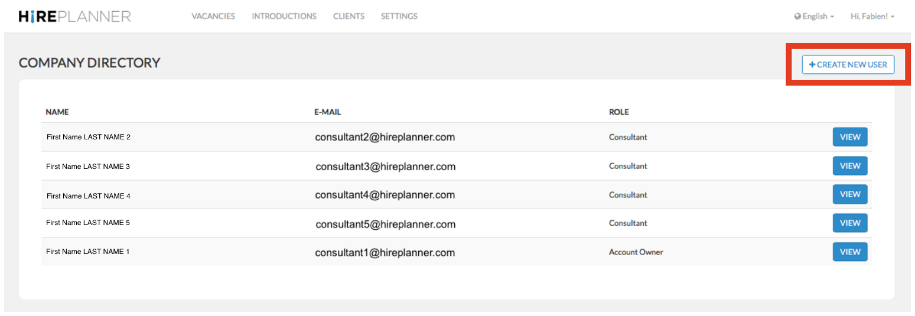This screenshot has width=915, height=316.
Task: Click the First Name LAST NAME 2 row
Action: pos(89,137)
